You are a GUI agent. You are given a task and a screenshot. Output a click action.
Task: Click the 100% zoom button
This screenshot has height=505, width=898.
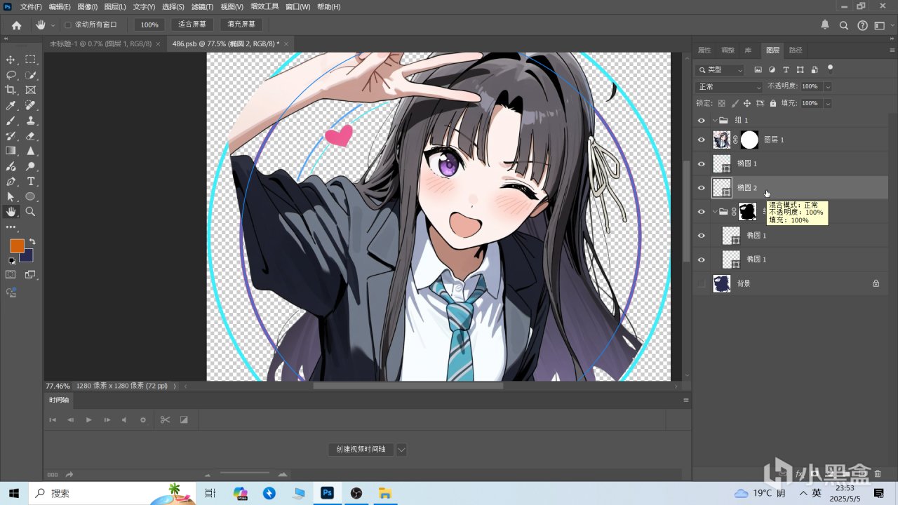[149, 25]
